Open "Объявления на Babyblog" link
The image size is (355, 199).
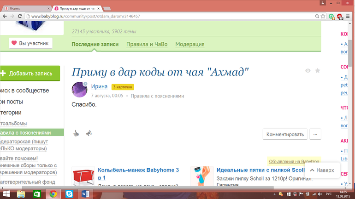(294, 161)
